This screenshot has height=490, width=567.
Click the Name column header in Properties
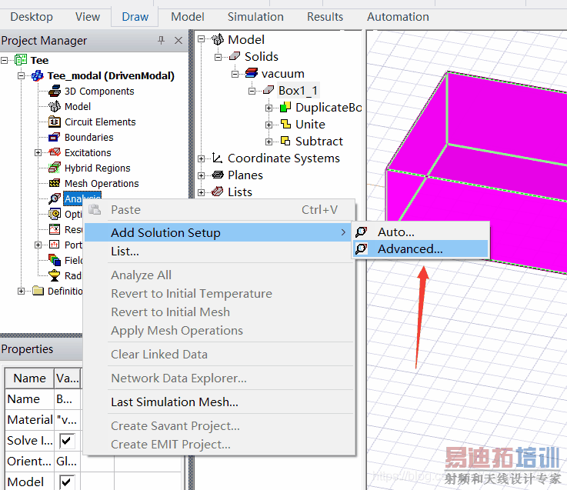pyautogui.click(x=29, y=378)
